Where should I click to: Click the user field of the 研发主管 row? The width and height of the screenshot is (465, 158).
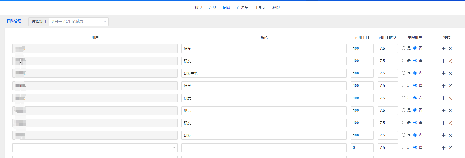tap(95, 73)
